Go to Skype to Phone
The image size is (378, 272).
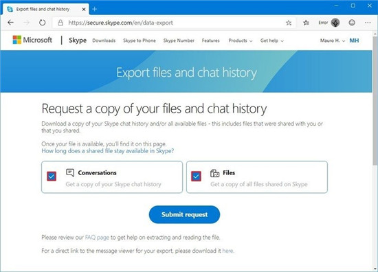tap(140, 41)
